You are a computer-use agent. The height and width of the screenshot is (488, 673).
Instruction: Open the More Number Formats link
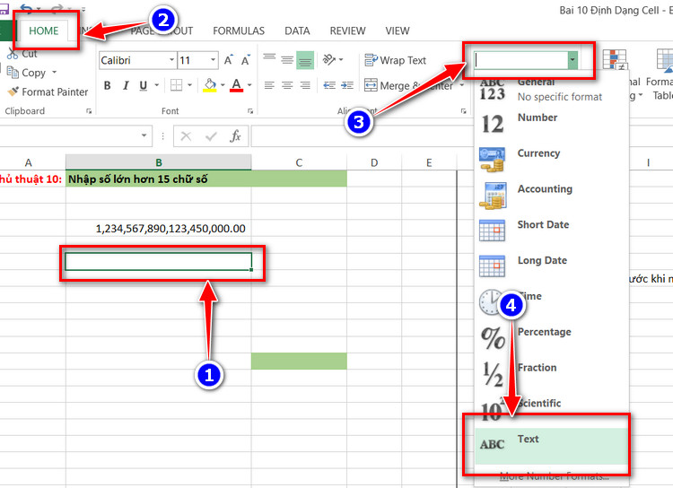coord(555,476)
